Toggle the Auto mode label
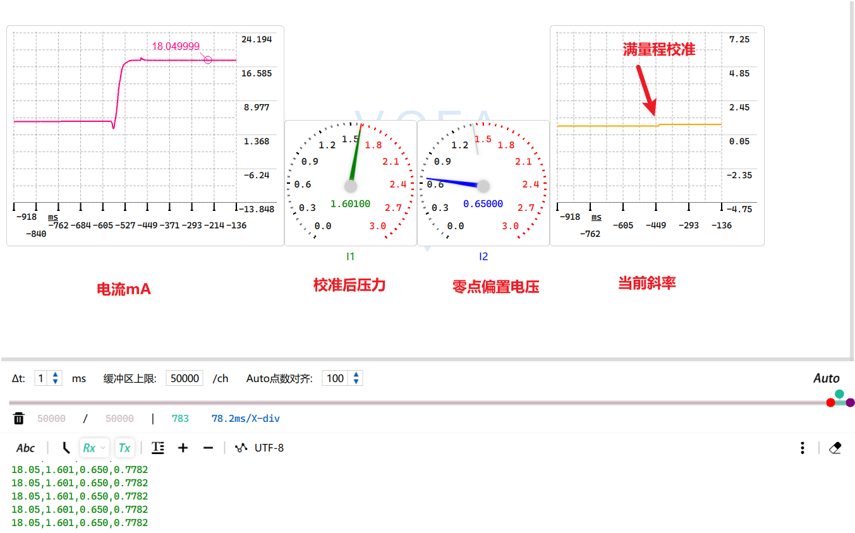Viewport: 855px width, 533px height. (826, 378)
